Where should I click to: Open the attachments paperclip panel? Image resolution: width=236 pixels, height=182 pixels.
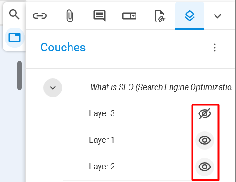[x=70, y=16]
